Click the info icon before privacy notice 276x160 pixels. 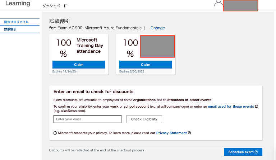pyautogui.click(x=55, y=133)
